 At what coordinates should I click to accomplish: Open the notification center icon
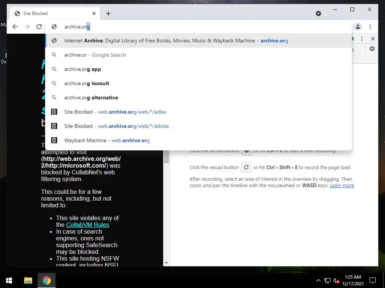point(373,280)
